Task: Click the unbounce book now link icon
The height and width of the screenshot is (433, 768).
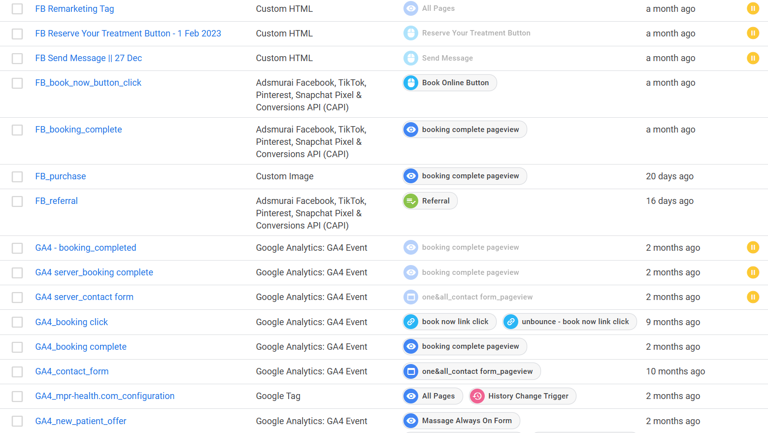Action: (511, 322)
